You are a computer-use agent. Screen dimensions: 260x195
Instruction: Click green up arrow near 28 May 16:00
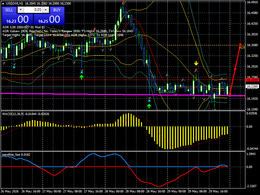pyautogui.click(x=149, y=106)
